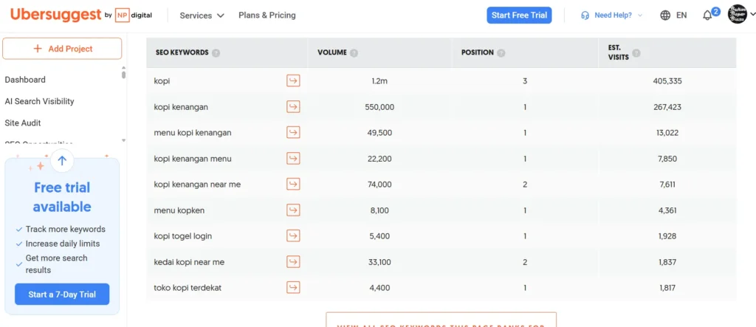Open the arrow icon beside "kopi kenangan near me"
The image size is (756, 327).
293,184
